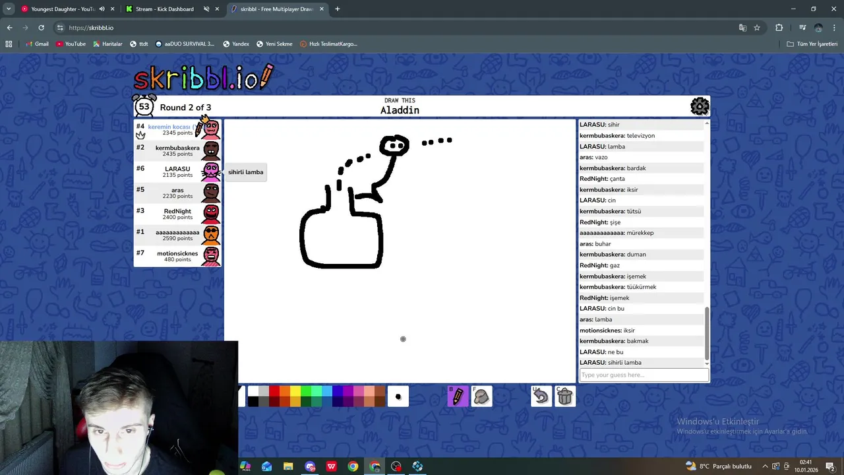
Task: Select the Fill bucket tool
Action: click(481, 396)
